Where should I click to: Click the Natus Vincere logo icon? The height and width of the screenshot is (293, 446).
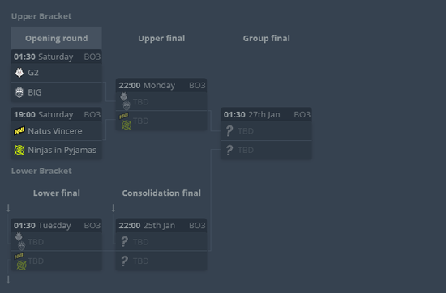click(19, 131)
